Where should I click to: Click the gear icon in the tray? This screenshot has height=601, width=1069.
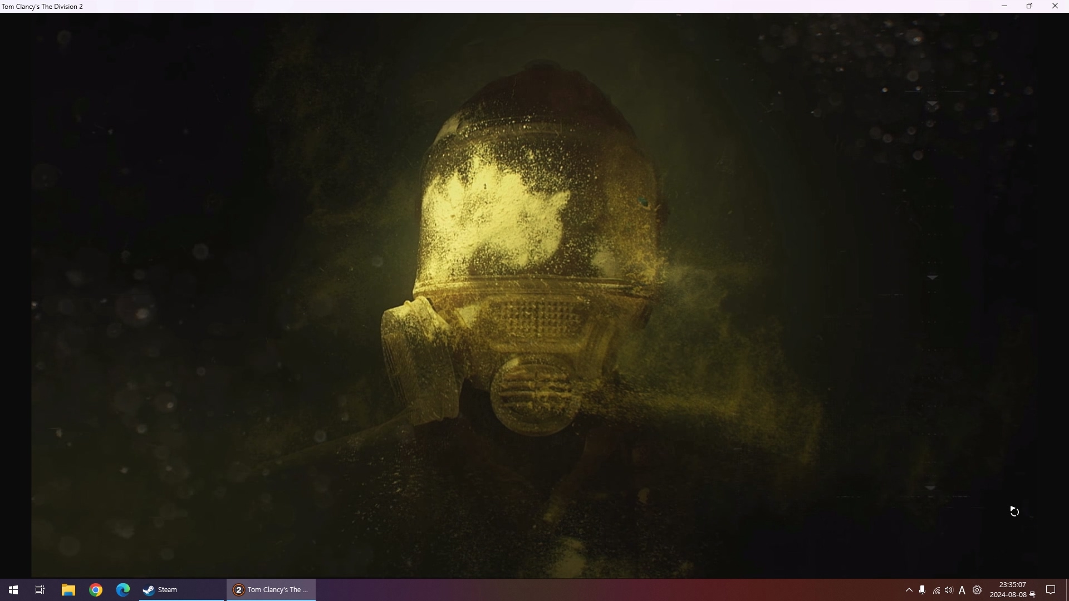977,590
